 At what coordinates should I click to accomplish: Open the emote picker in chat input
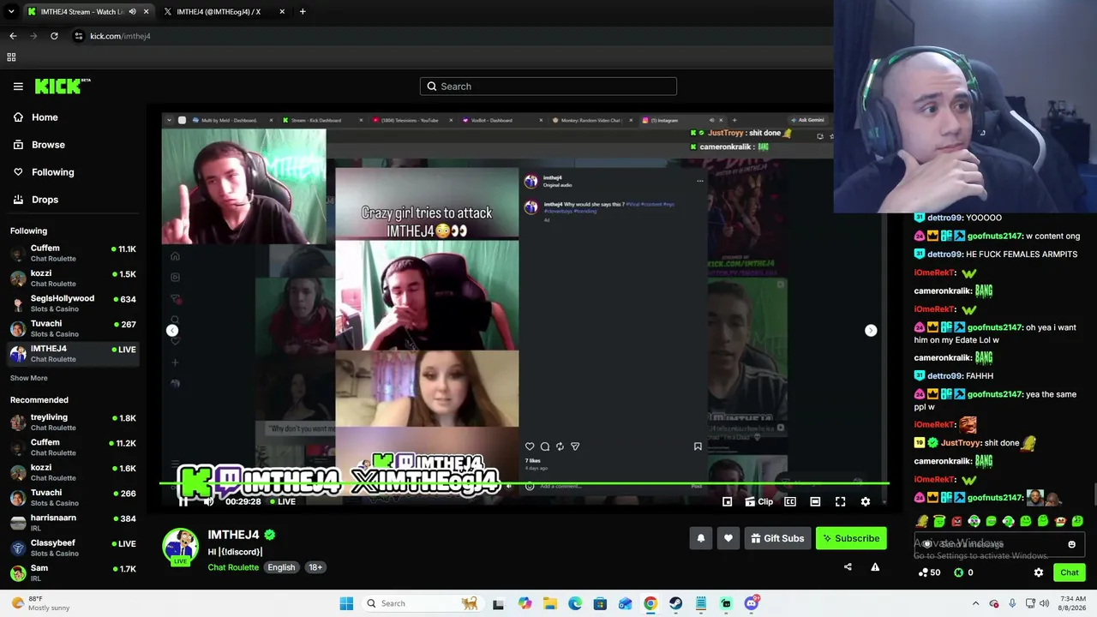(x=1071, y=544)
